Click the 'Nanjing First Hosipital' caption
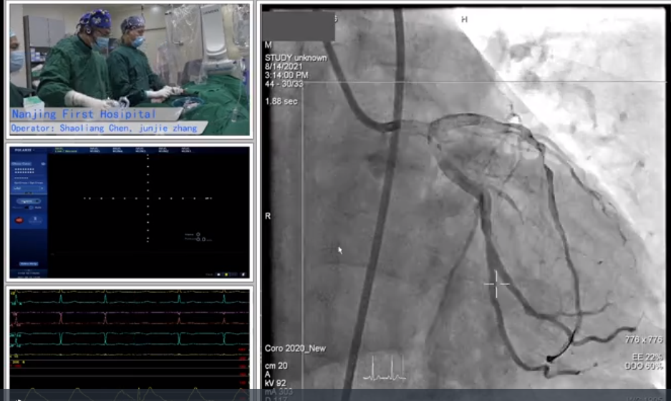Viewport: 671px width, 401px height. 84,115
